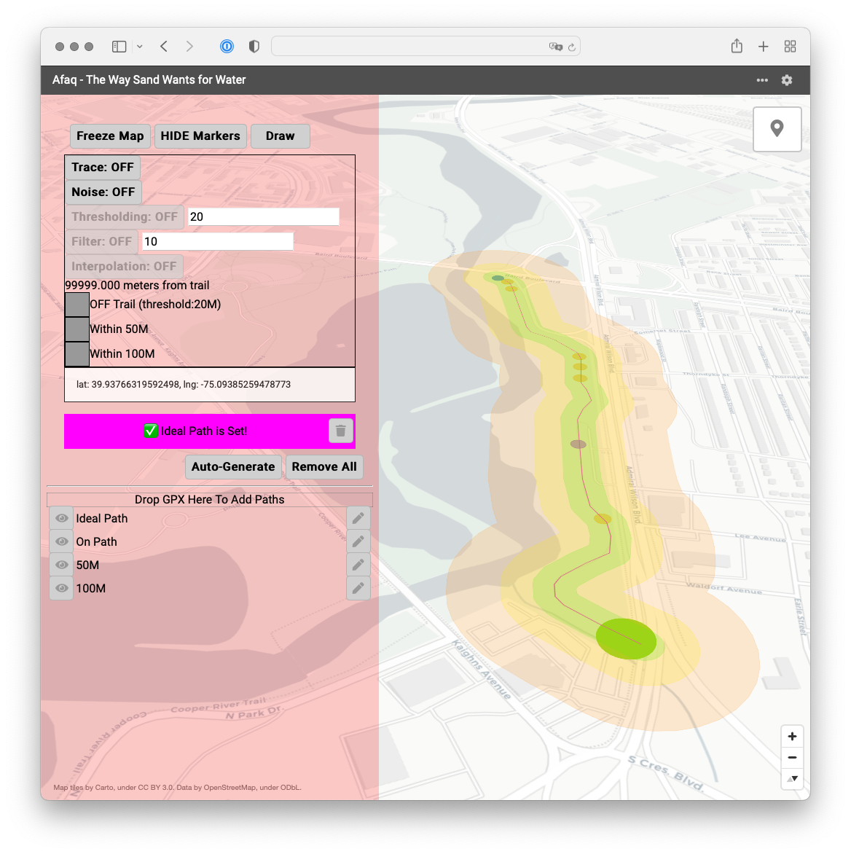Go forward with the browser forward arrow
Viewport: 851px width, 854px height.
coord(189,47)
